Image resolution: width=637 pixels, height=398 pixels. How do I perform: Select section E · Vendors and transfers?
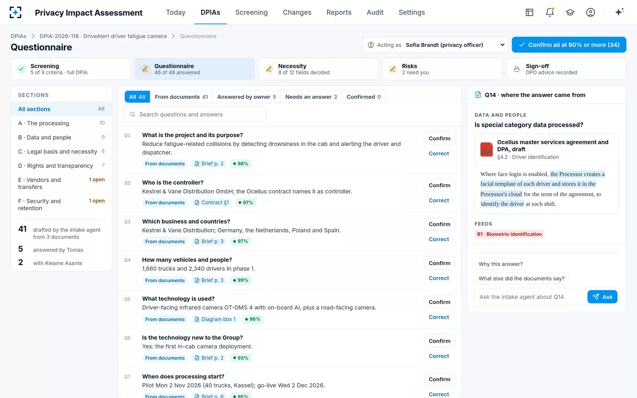61,184
